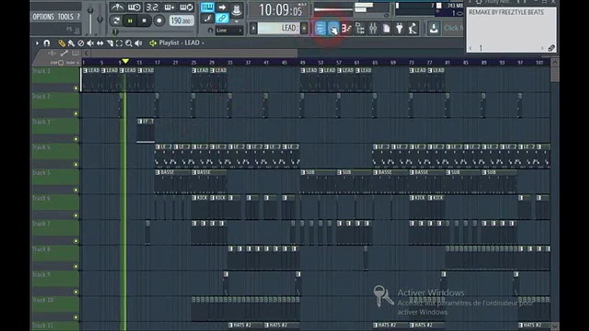Mute Track 8 via its green dot
Viewport: 589px width, 331px height.
76,266
